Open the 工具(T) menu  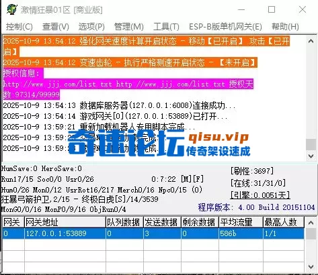tap(166, 27)
